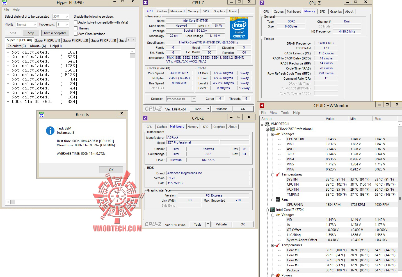Image resolution: width=402 pixels, height=277 pixels.
Task: Open Caches tab in top CPU-Z window
Action: tap(162, 11)
